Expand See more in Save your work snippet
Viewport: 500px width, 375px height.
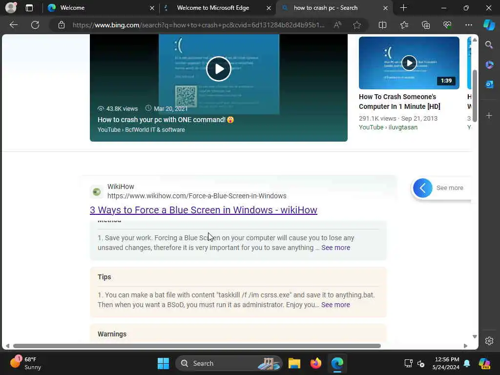[x=335, y=248]
